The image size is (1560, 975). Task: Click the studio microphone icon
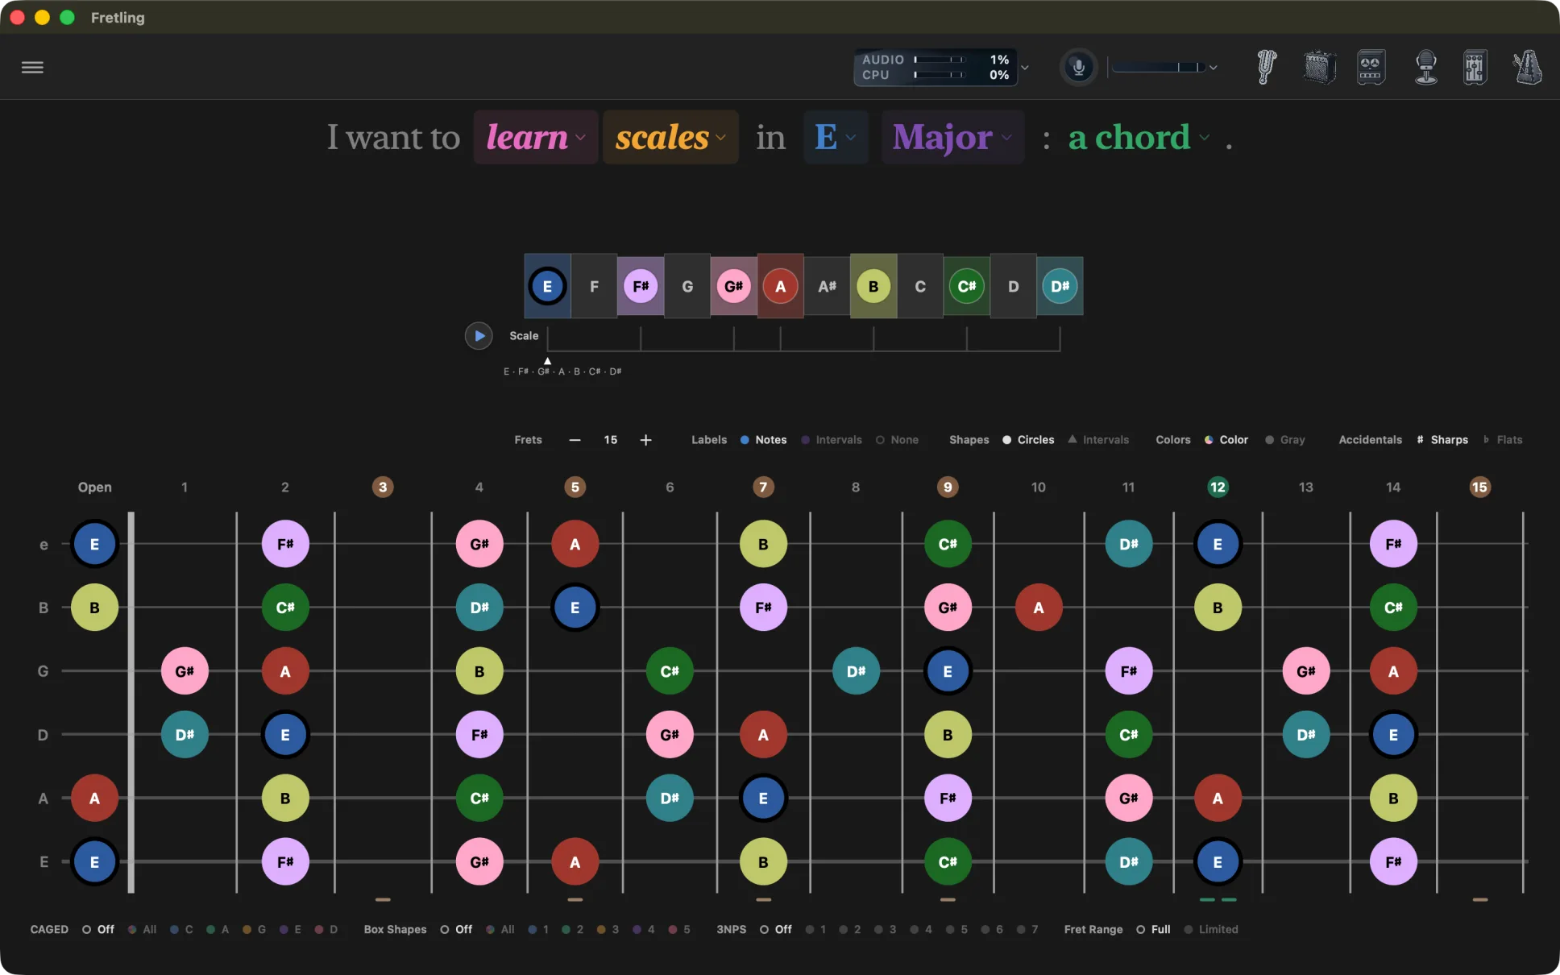(1426, 67)
